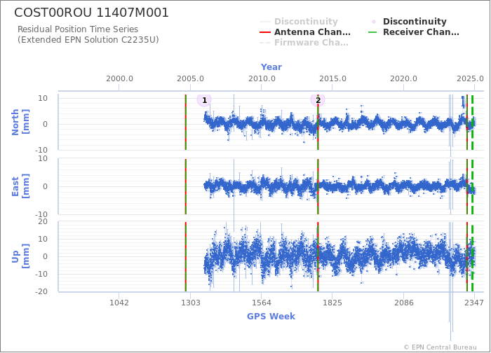Click the Year axis title
The width and height of the screenshot is (491, 353).
(x=271, y=67)
